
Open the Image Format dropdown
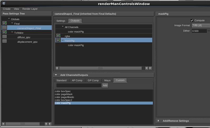(201, 25)
